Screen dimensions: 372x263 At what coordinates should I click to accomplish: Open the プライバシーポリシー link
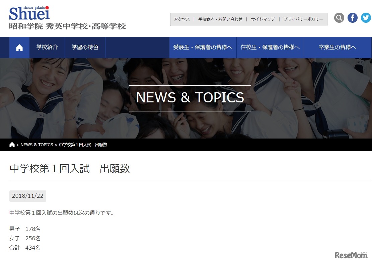(x=302, y=19)
